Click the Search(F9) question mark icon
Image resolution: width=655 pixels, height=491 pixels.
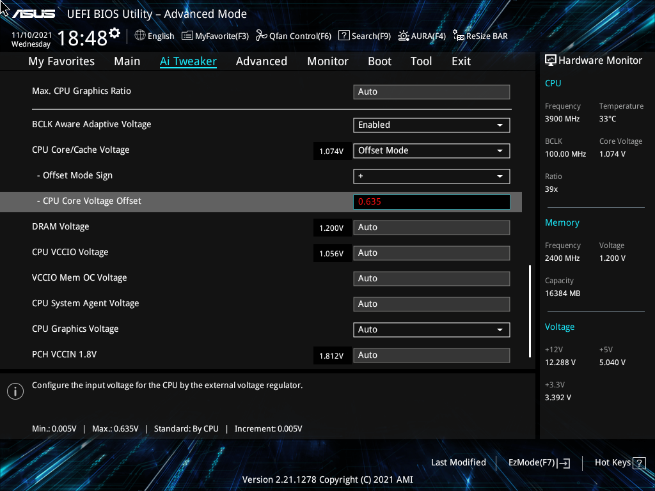pos(343,35)
